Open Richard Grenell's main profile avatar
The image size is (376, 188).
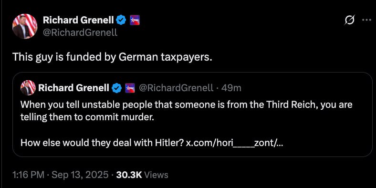point(25,26)
